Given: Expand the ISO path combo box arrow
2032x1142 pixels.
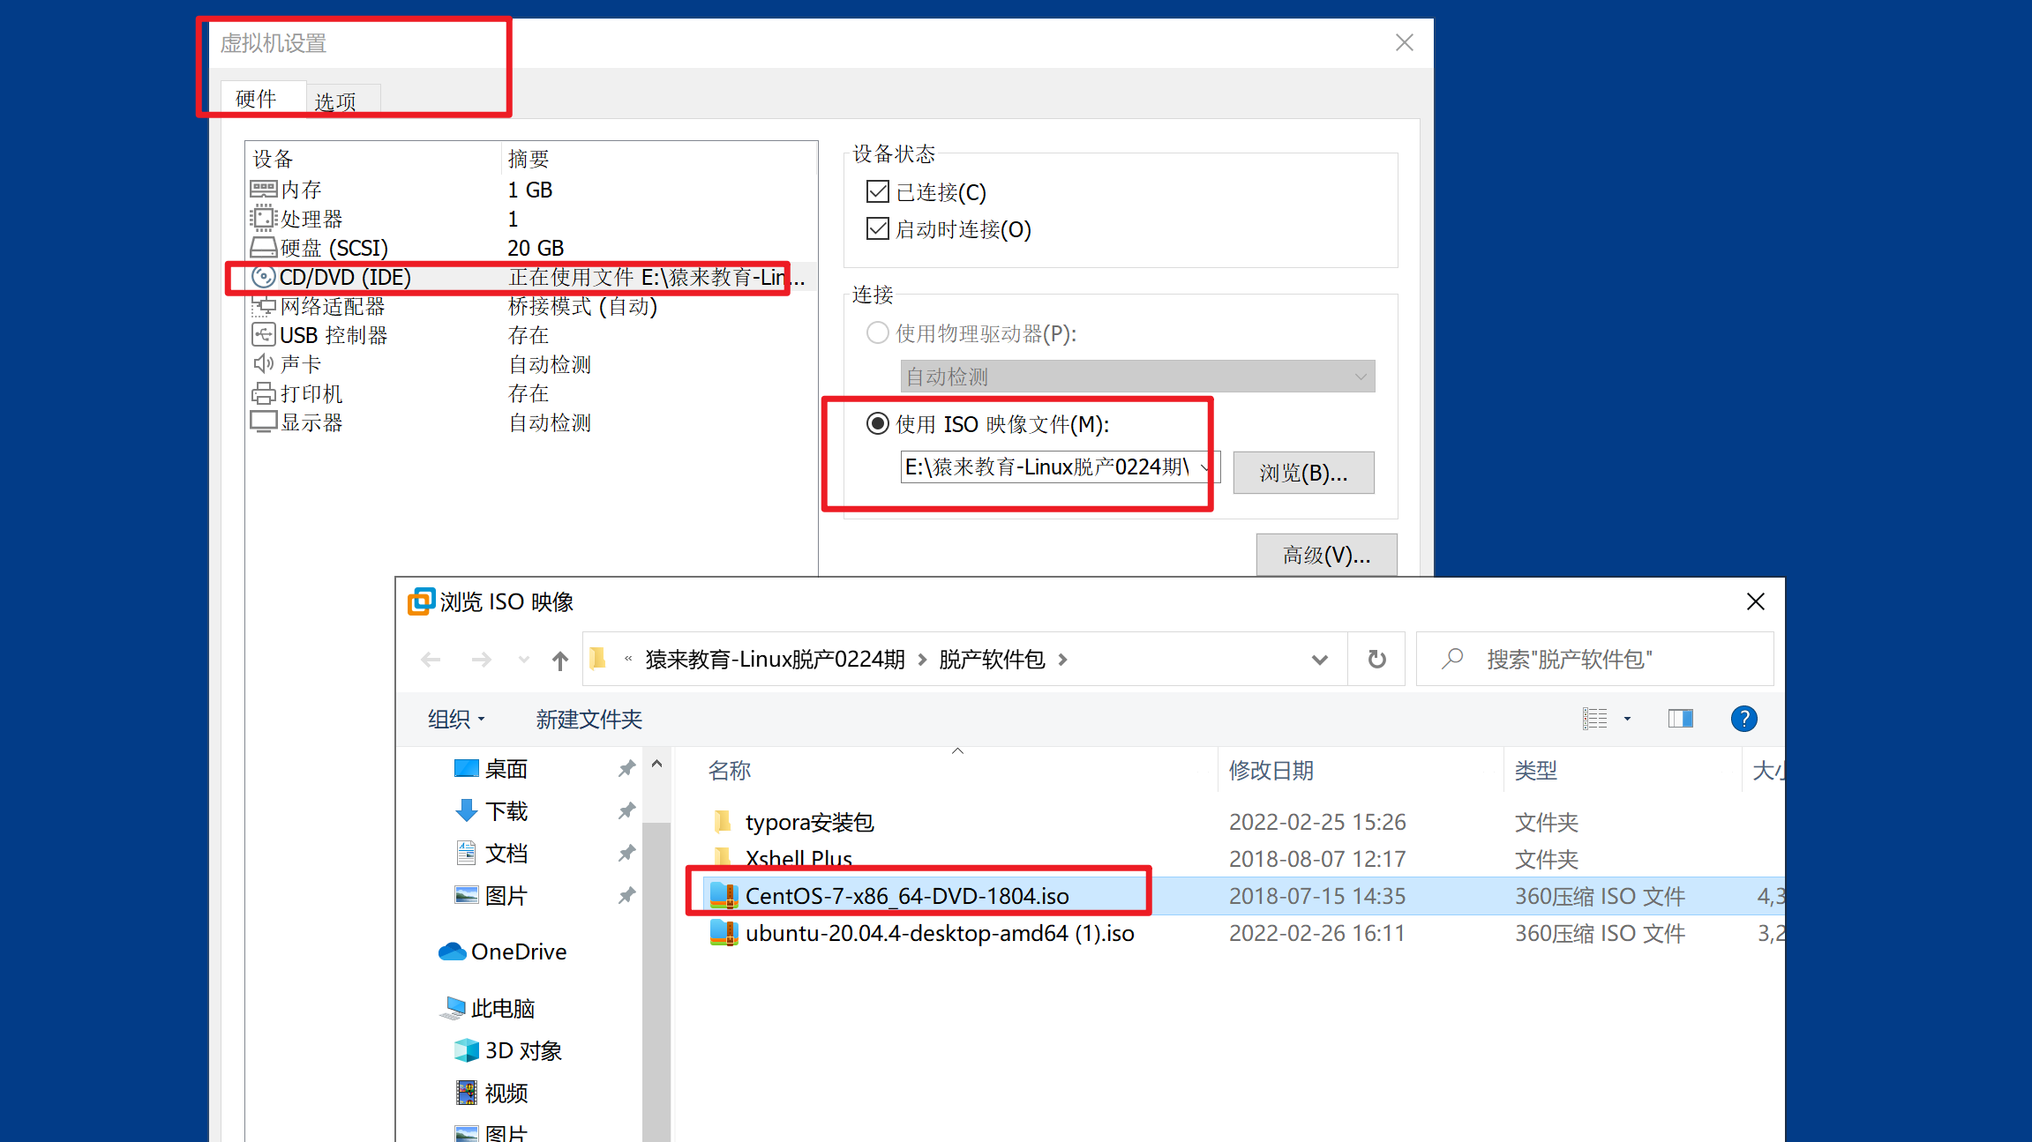Looking at the screenshot, I should pyautogui.click(x=1208, y=467).
